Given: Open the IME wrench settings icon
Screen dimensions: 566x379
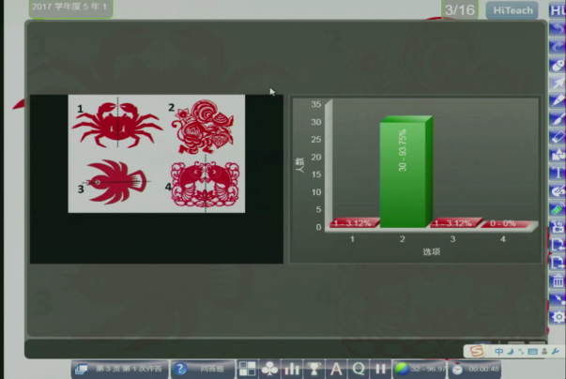Looking at the screenshot, I should pos(556,351).
